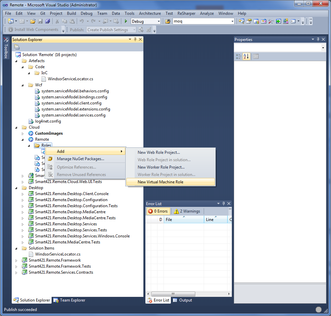This screenshot has width=331, height=316.
Task: Open Properties panel window position menu arrow
Action: tap(313, 39)
